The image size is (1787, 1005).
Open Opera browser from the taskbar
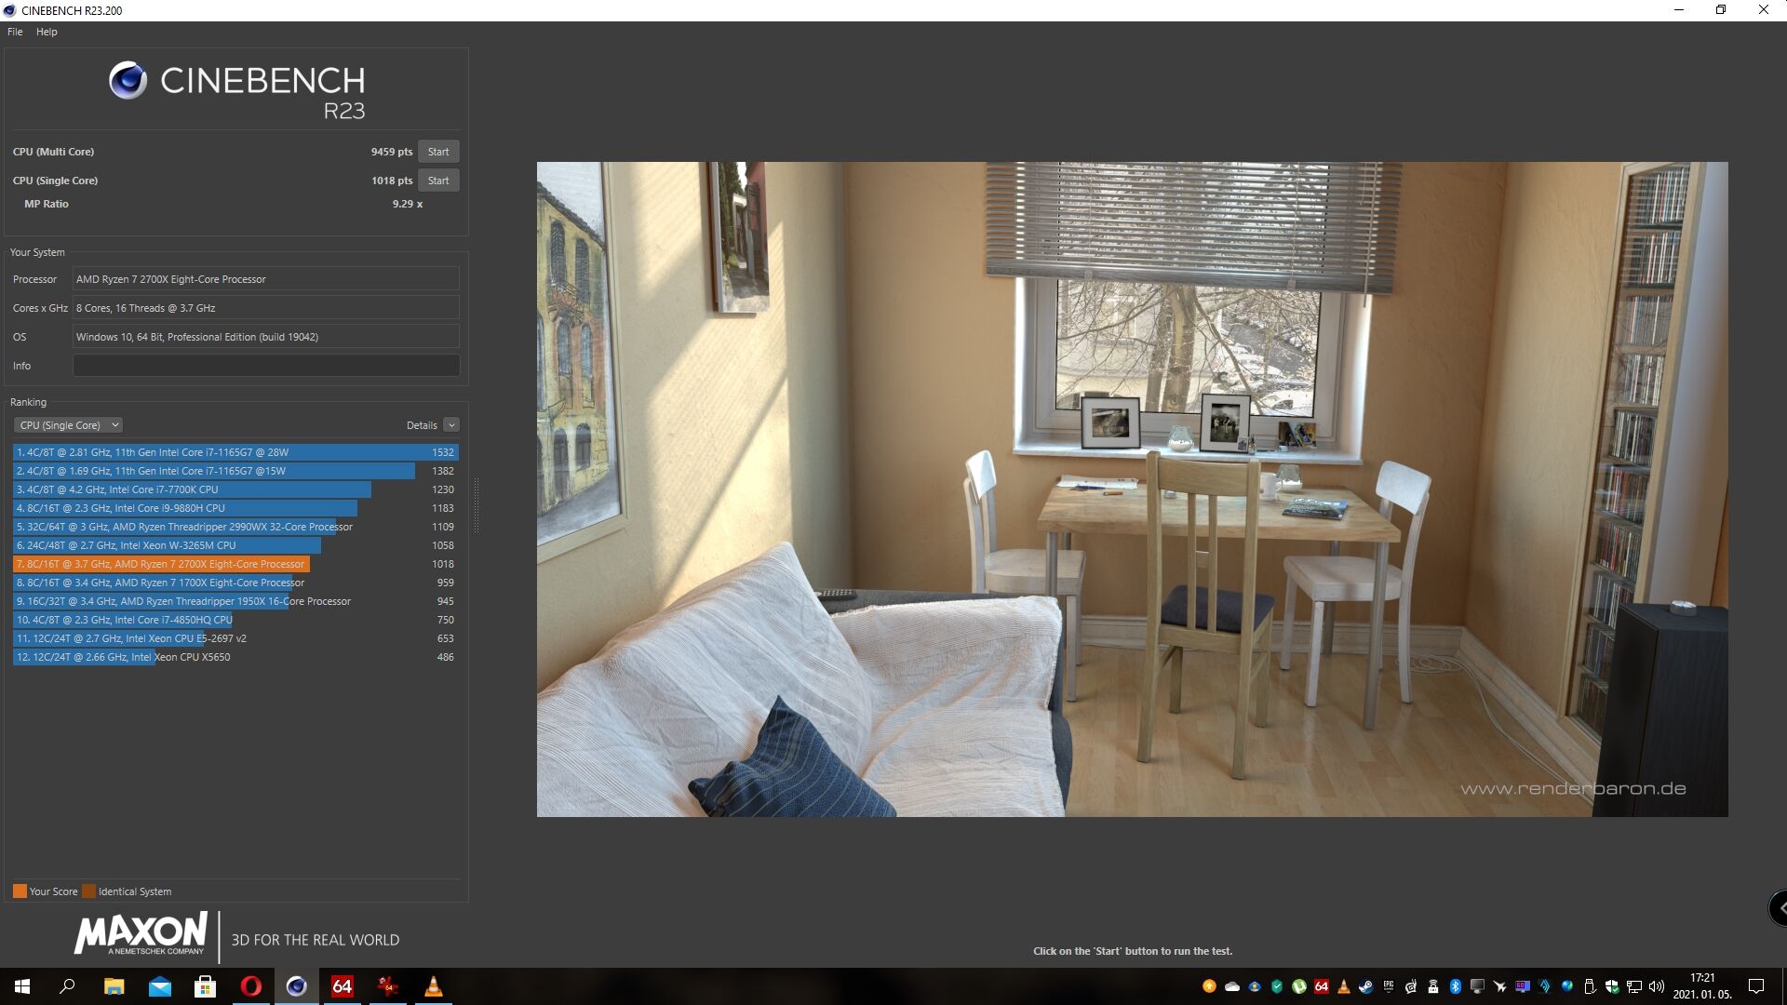click(x=250, y=986)
